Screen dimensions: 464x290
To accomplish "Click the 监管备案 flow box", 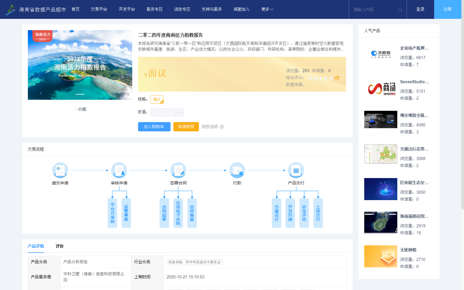I will click(x=126, y=213).
